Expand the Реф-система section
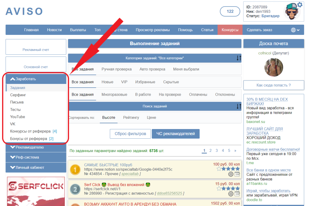This screenshot has height=206, width=309. point(36,157)
